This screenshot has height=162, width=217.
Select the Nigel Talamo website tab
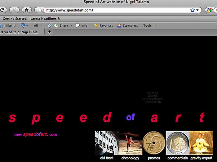click(x=22, y=32)
